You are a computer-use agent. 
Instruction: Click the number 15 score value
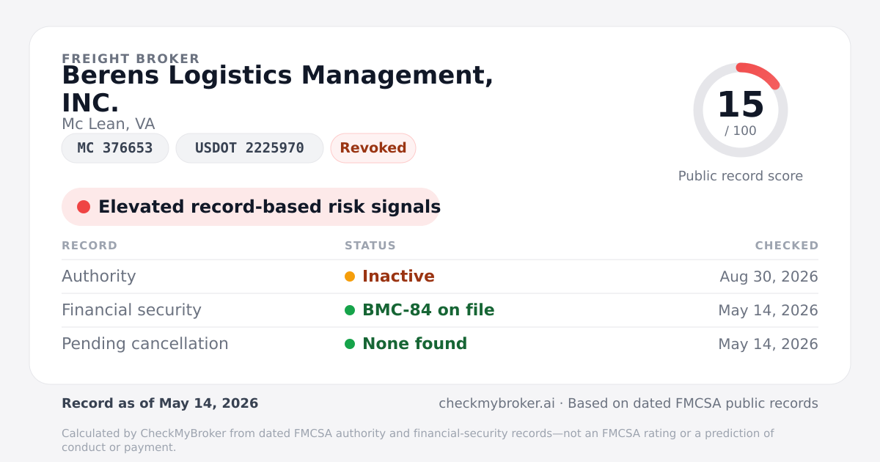click(x=741, y=105)
